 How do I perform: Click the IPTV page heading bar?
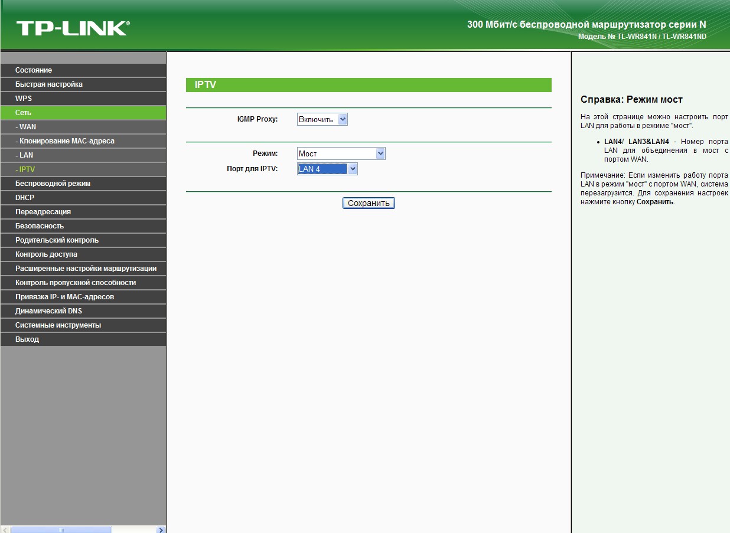tap(369, 85)
